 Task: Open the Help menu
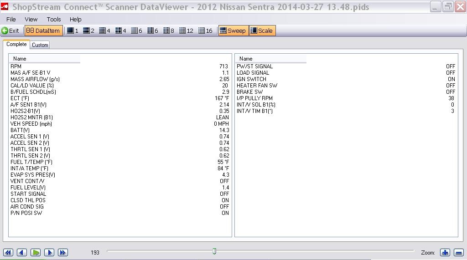click(75, 19)
